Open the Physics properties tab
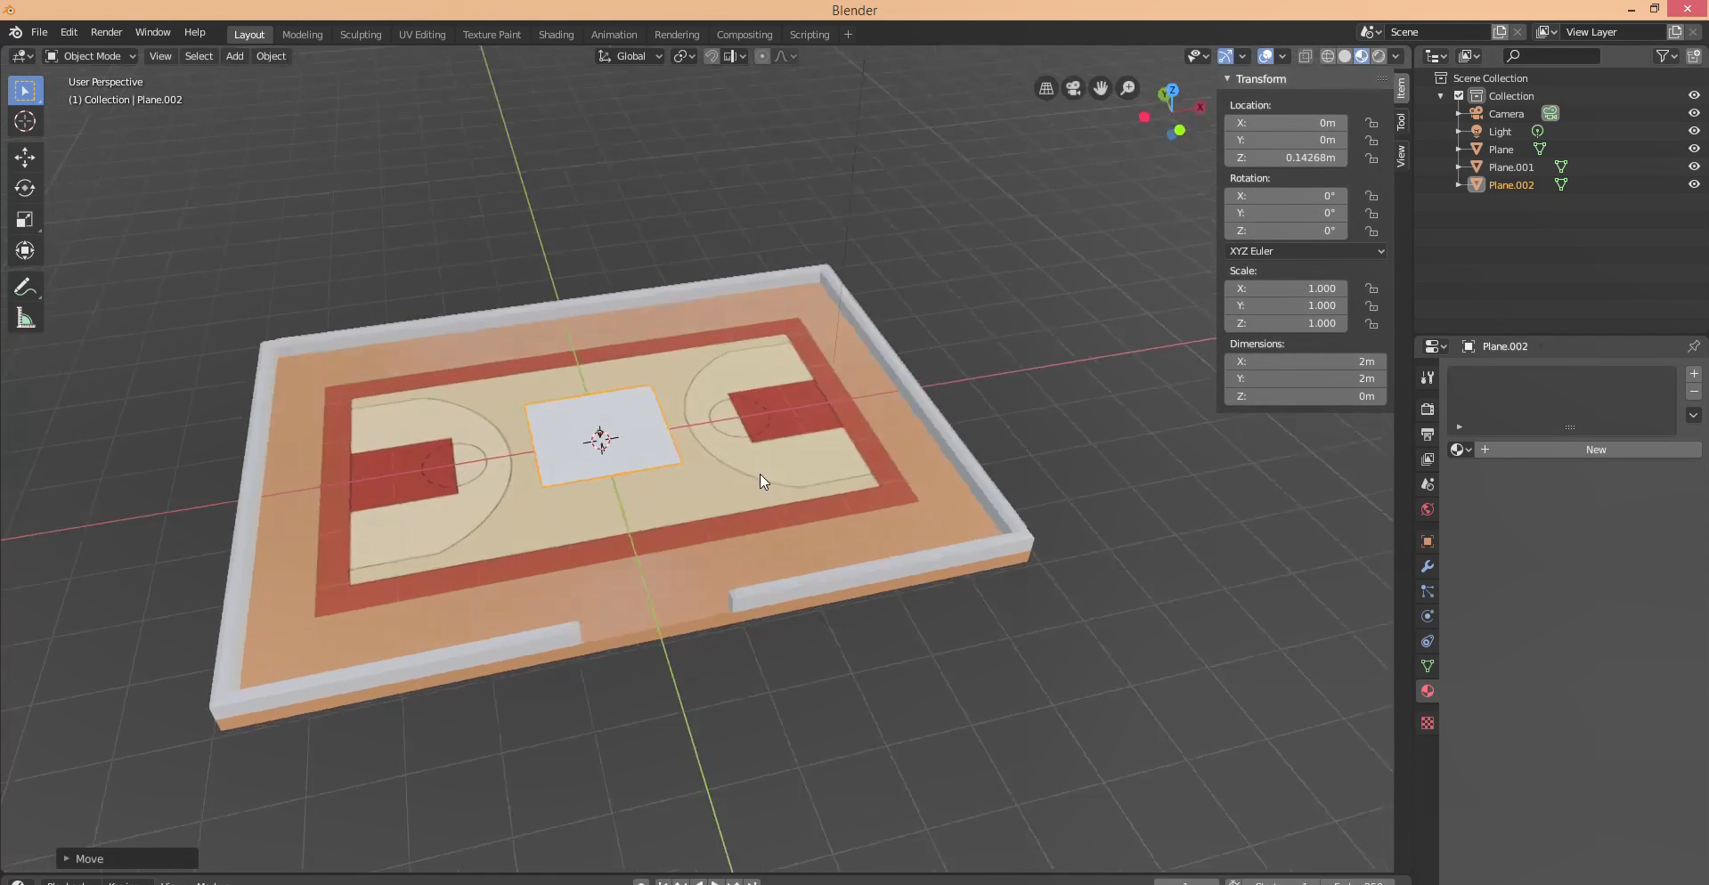 (x=1428, y=616)
